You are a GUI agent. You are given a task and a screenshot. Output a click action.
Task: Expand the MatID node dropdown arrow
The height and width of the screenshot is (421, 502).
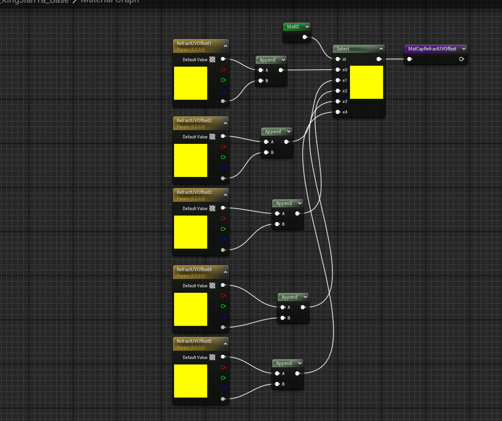[306, 27]
